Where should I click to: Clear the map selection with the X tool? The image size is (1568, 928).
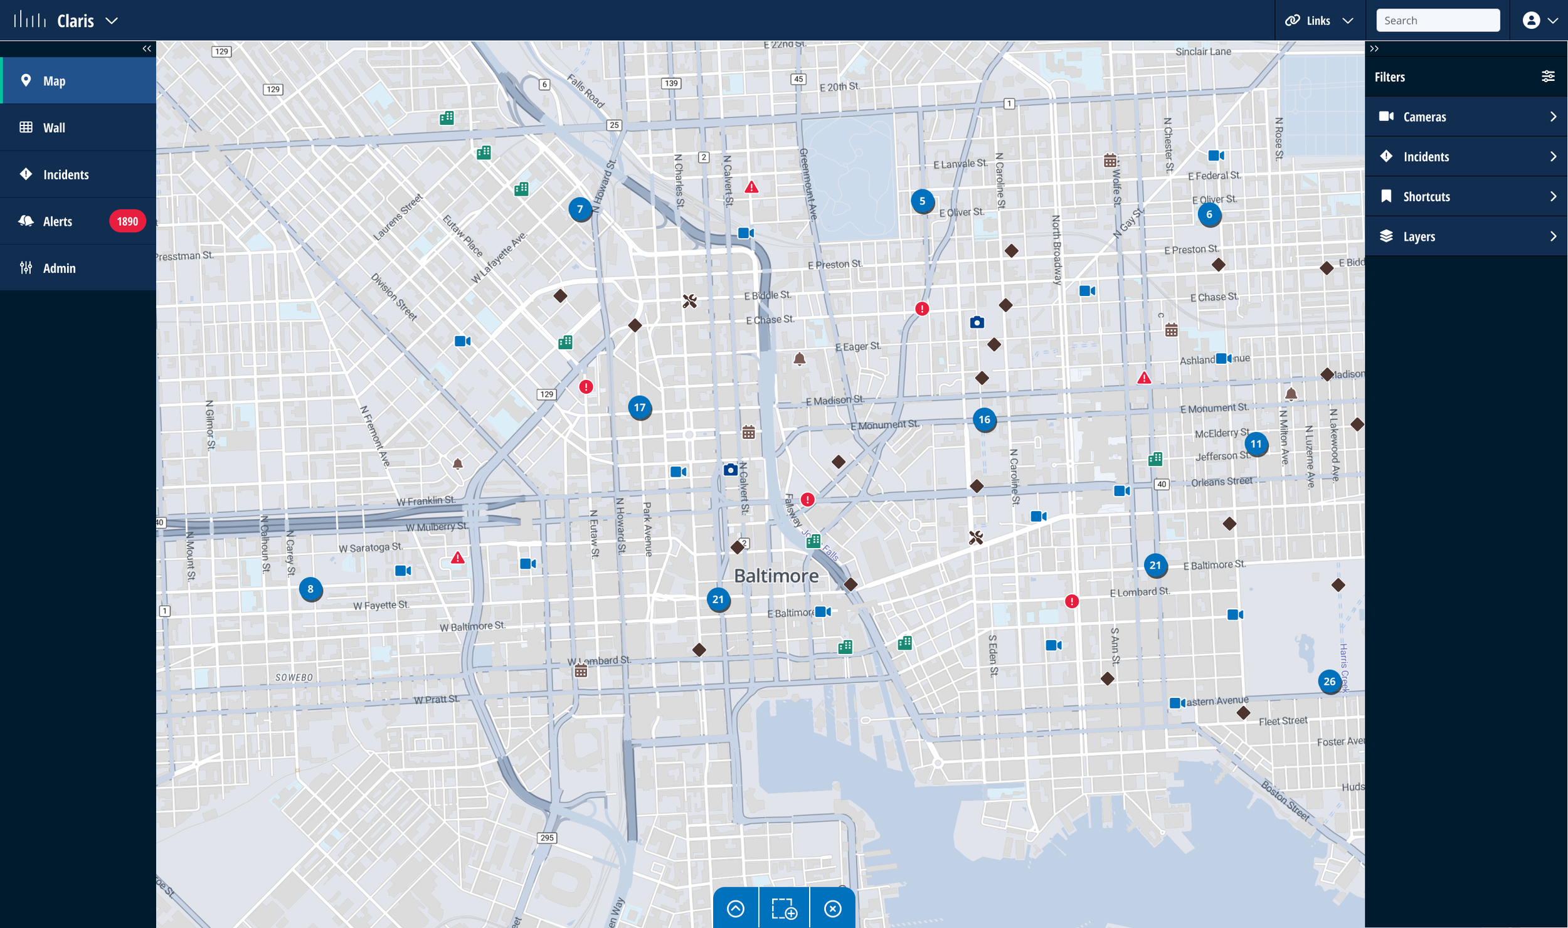point(832,907)
